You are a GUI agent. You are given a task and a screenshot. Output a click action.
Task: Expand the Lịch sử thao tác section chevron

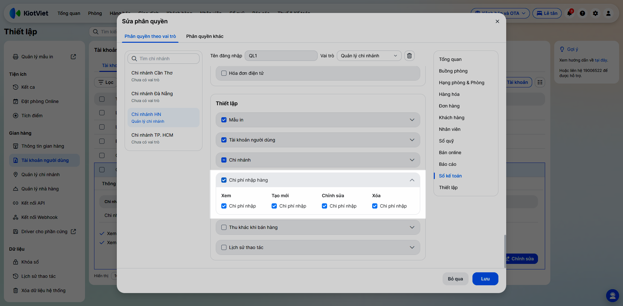coord(412,247)
